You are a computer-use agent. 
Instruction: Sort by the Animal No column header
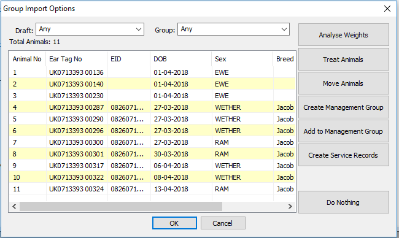pyautogui.click(x=27, y=59)
